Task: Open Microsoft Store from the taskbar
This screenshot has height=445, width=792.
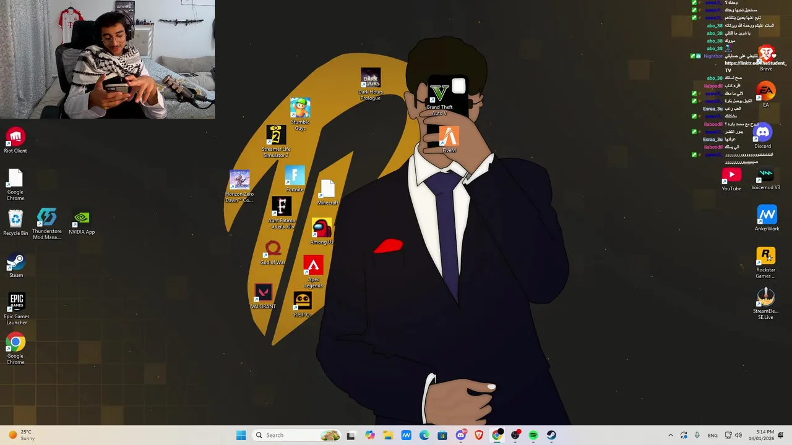Action: click(442, 435)
